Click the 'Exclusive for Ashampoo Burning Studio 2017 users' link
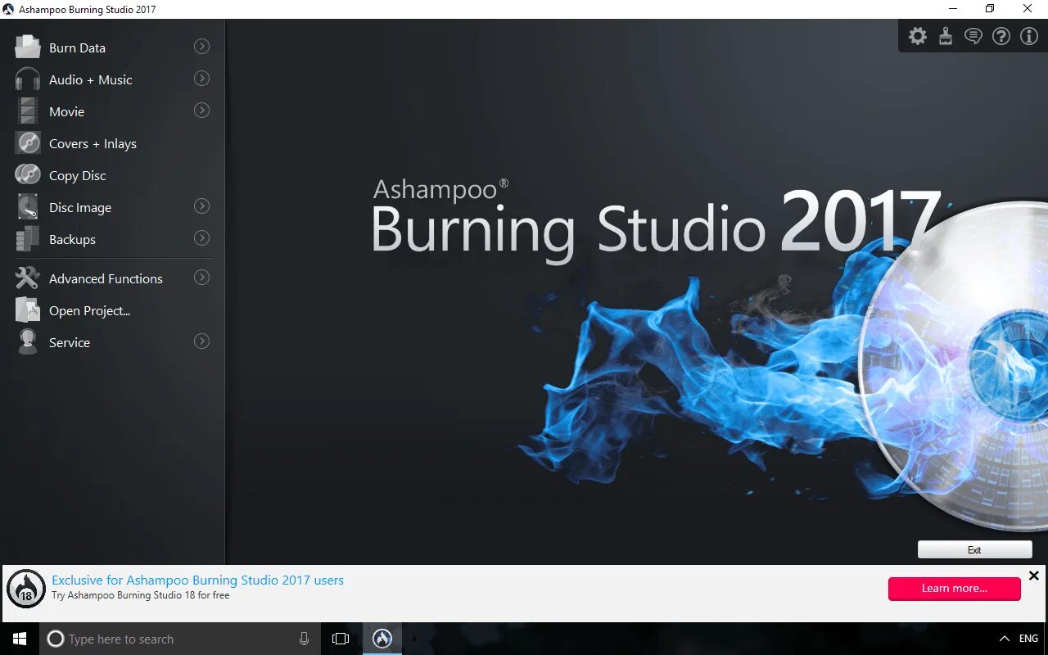The width and height of the screenshot is (1048, 655). coord(197,580)
